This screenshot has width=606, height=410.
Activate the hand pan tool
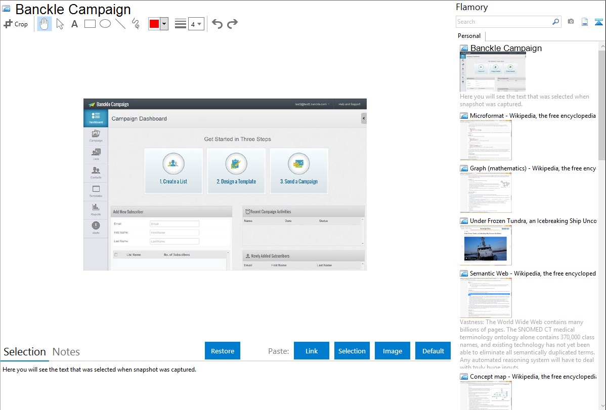point(45,24)
